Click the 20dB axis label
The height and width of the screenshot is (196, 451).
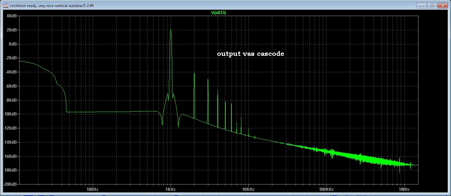tap(12, 30)
